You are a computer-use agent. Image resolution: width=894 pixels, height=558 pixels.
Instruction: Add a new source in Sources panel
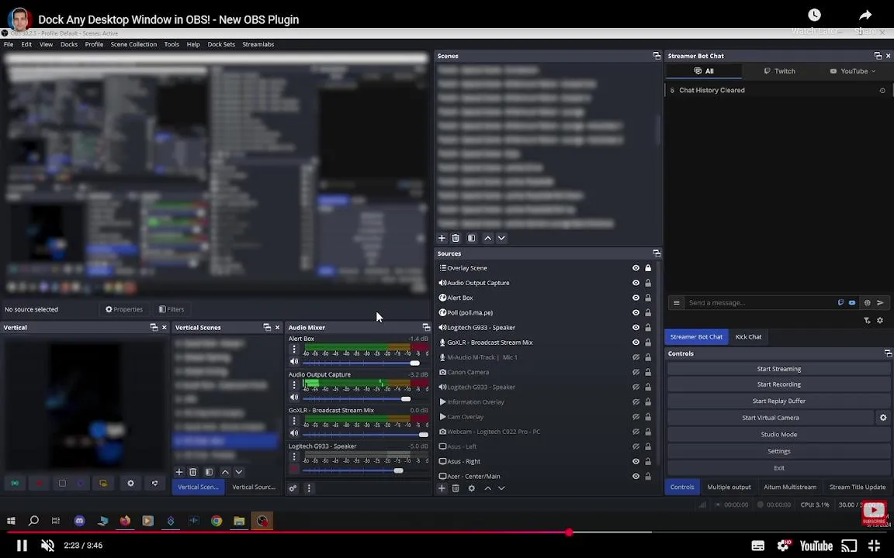[x=442, y=488]
